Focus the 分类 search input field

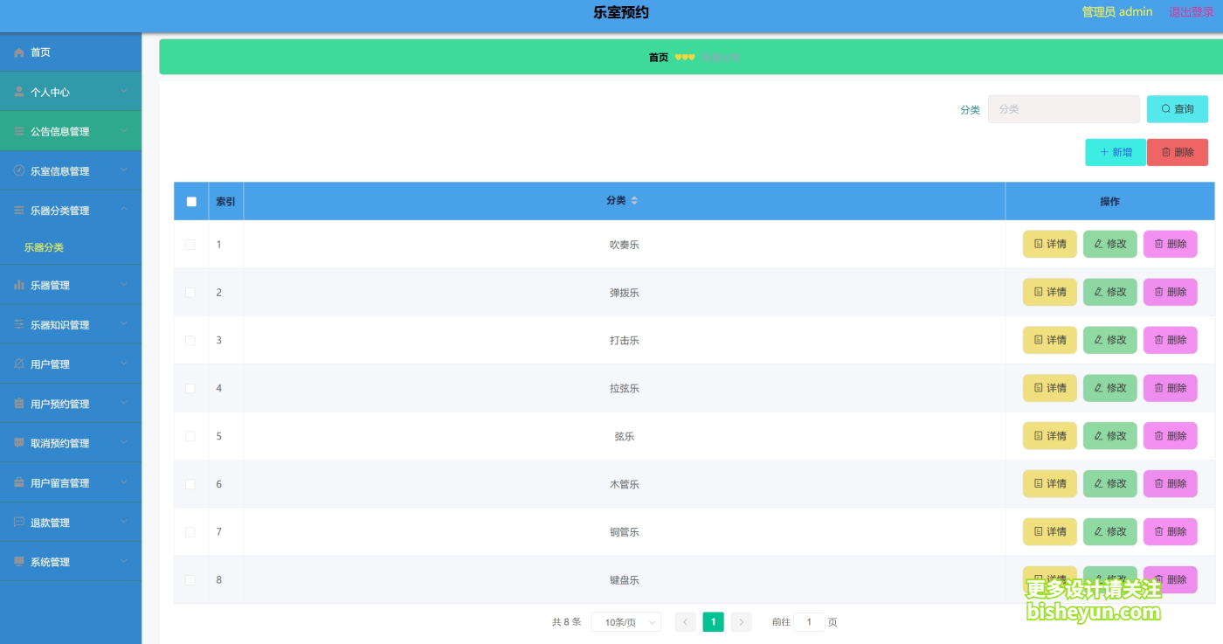pos(1064,109)
